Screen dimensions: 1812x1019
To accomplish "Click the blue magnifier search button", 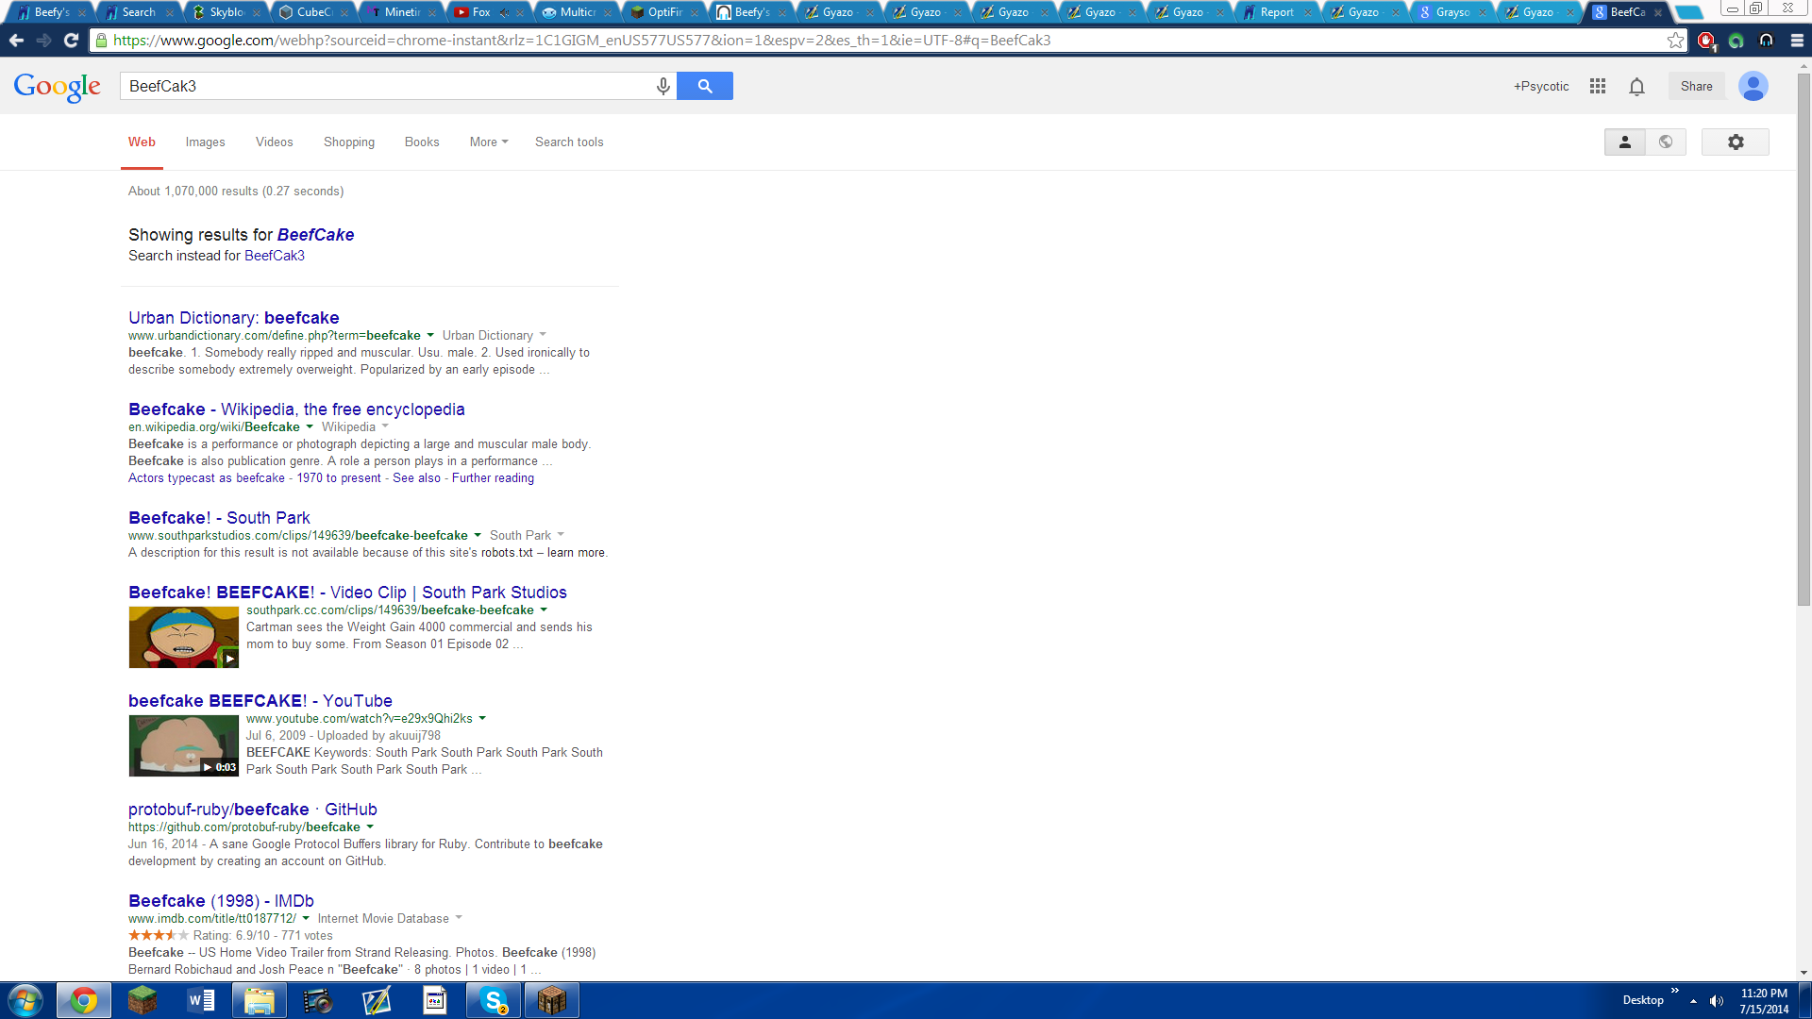I will click(x=705, y=86).
